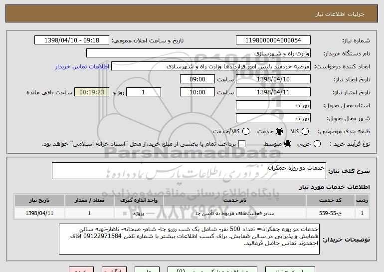Click the buyer organization field وزارت راه و شهرسازی
This screenshot has width=384, height=272.
tap(198, 53)
